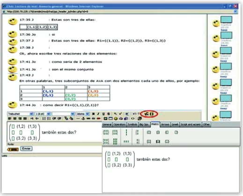
Task: Open the Greek symbols tab
Action: [175, 125]
